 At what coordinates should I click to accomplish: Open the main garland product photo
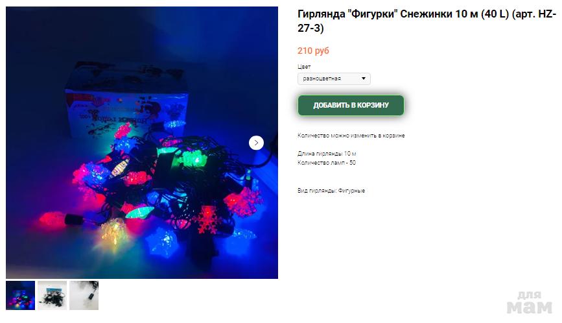click(x=142, y=143)
